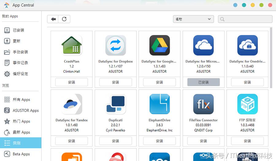Viewport: 276px width, 161px height.
Task: Select the 类别 category view
Action: click(x=21, y=143)
